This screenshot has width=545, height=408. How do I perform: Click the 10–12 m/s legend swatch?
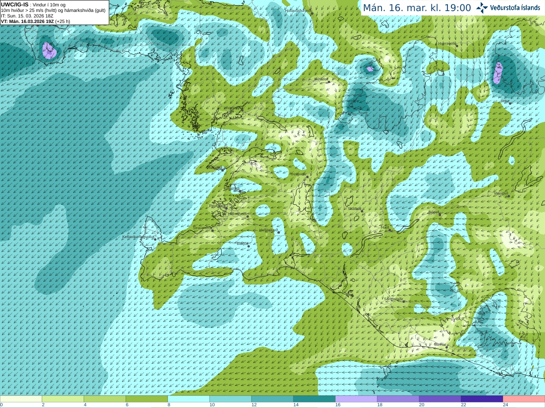point(230,399)
